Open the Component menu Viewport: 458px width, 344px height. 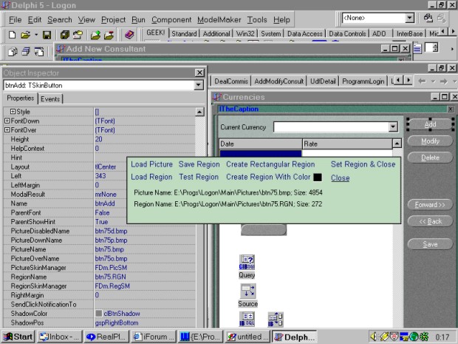[171, 19]
